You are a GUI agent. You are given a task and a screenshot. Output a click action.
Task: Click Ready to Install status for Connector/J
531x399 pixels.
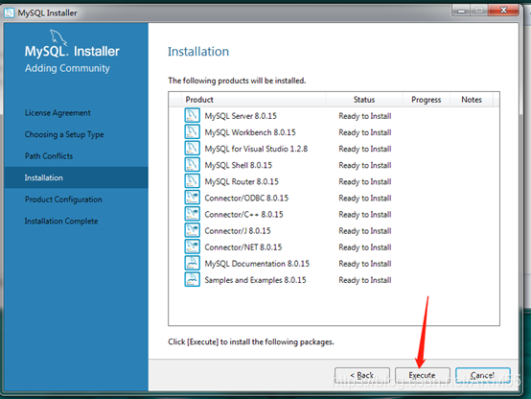coord(365,231)
